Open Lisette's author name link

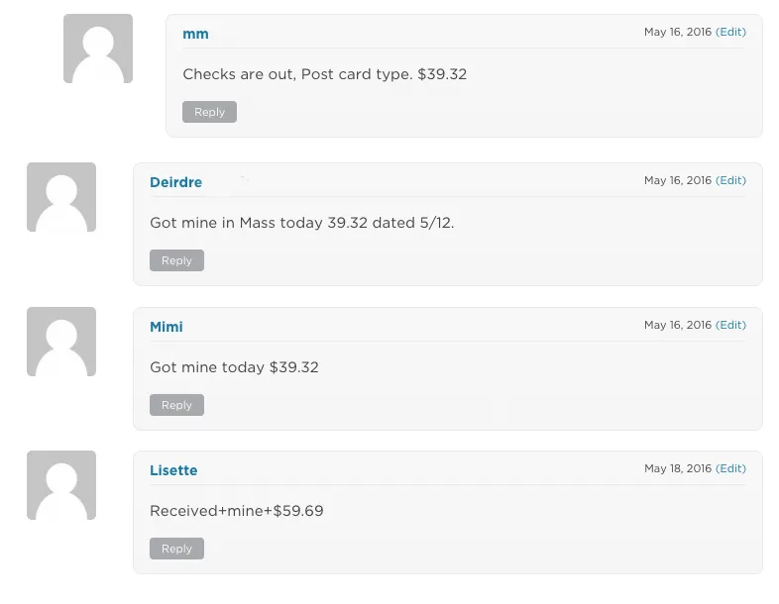173,470
